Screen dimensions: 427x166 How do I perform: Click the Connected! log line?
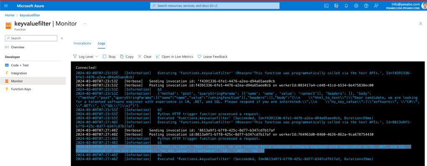pyautogui.click(x=86, y=68)
